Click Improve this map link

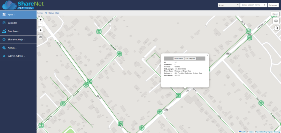click(274, 132)
